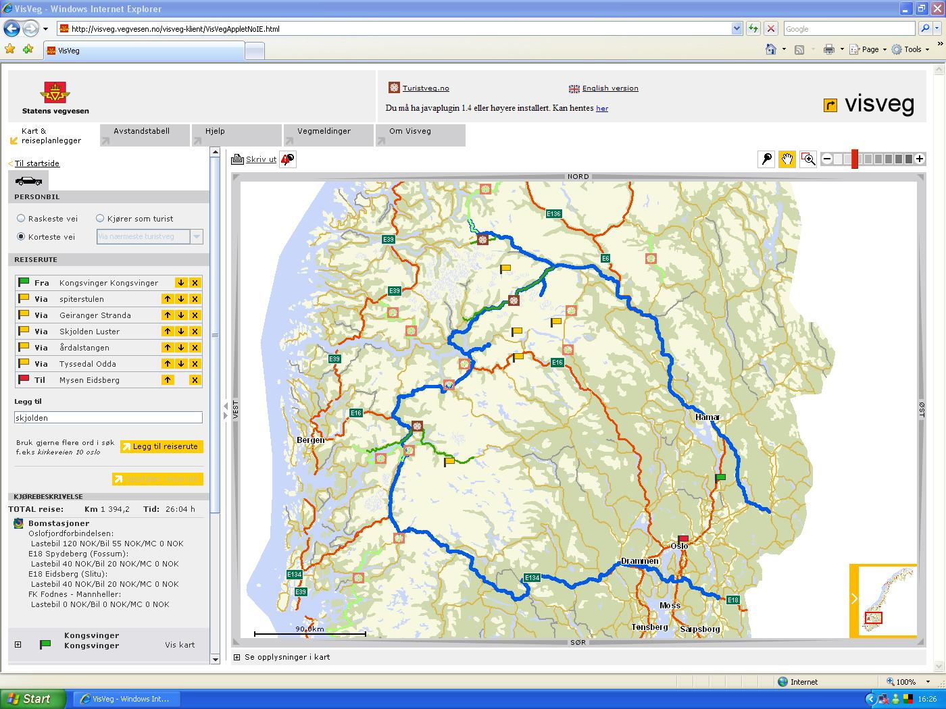Click the pin marker tool icon
Screen dimensions: 946x709
[767, 159]
